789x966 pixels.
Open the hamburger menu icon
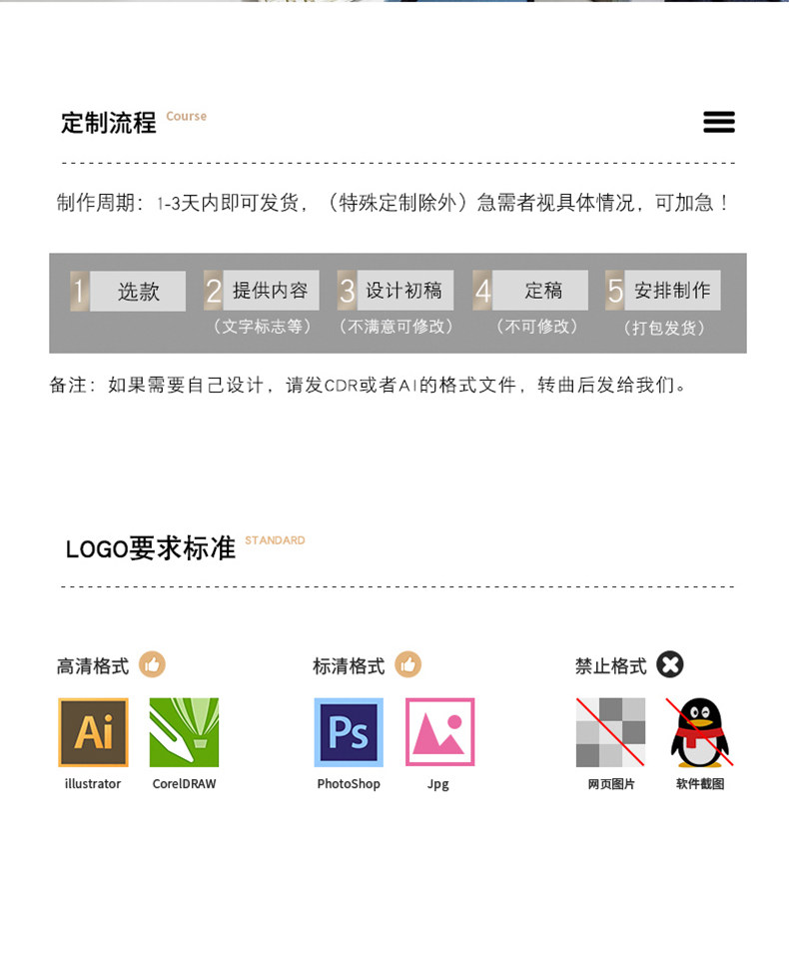pyautogui.click(x=719, y=122)
